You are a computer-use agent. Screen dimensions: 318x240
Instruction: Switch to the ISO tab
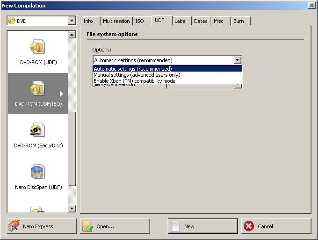(x=142, y=21)
